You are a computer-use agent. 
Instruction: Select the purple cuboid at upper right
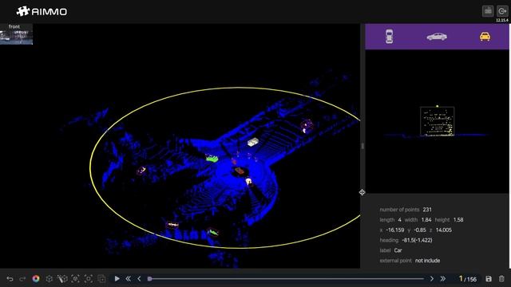point(307,126)
